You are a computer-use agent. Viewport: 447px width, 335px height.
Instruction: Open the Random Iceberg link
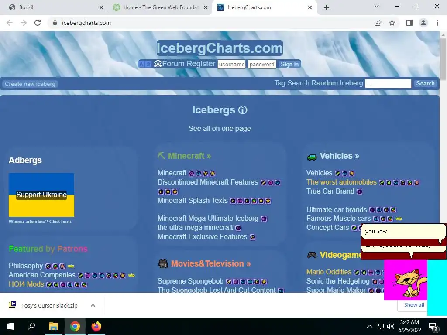[337, 83]
